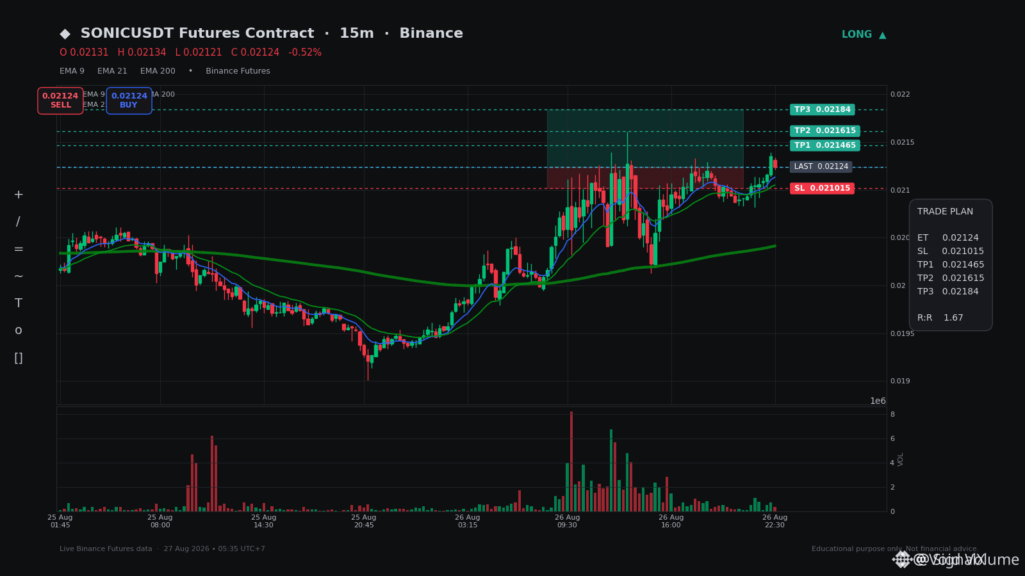Select the trend line slash tool

[x=18, y=222]
